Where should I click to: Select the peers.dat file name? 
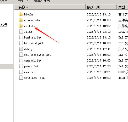point(31,66)
